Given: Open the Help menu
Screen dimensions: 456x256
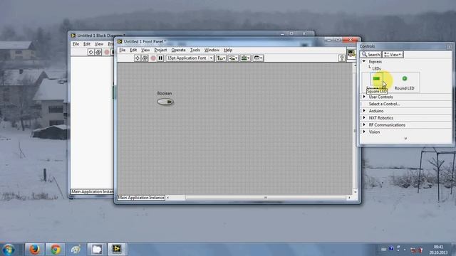Looking at the screenshot, I should (228, 50).
